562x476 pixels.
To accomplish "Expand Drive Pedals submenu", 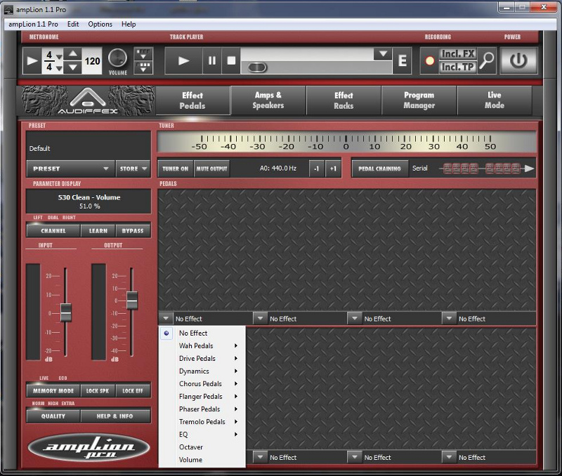I will 202,358.
